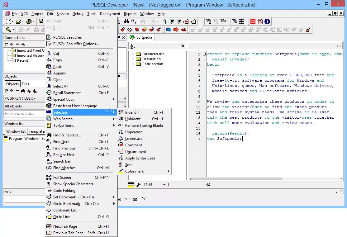Viewport: 347px width, 237px height.
Task: Click Sort in Selection submenu
Action: pyautogui.click(x=145, y=165)
